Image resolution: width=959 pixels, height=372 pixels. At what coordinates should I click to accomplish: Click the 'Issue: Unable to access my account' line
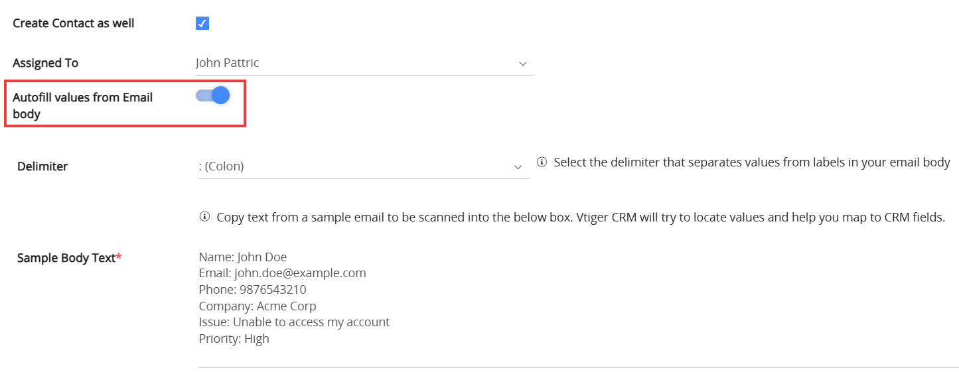[x=293, y=322]
